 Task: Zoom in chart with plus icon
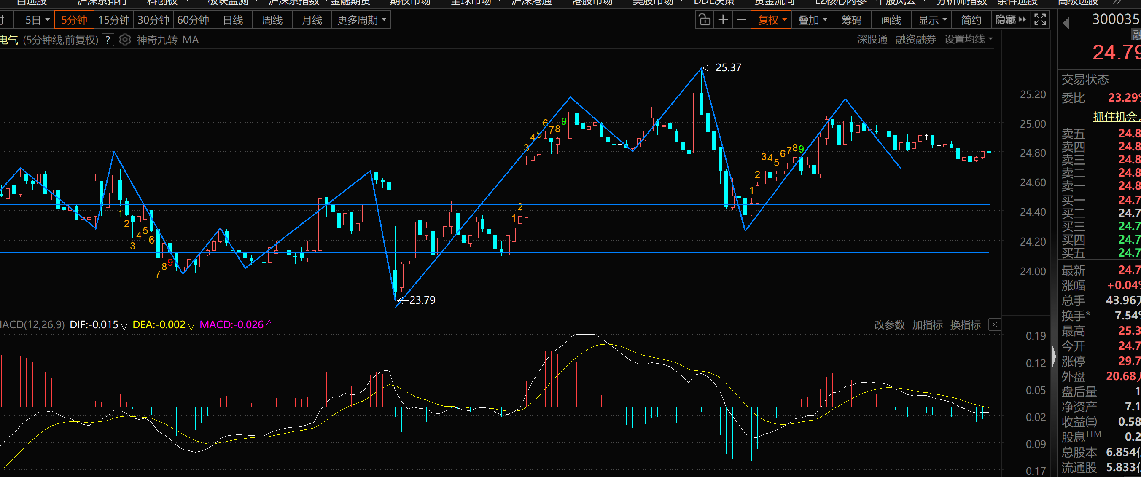[723, 20]
